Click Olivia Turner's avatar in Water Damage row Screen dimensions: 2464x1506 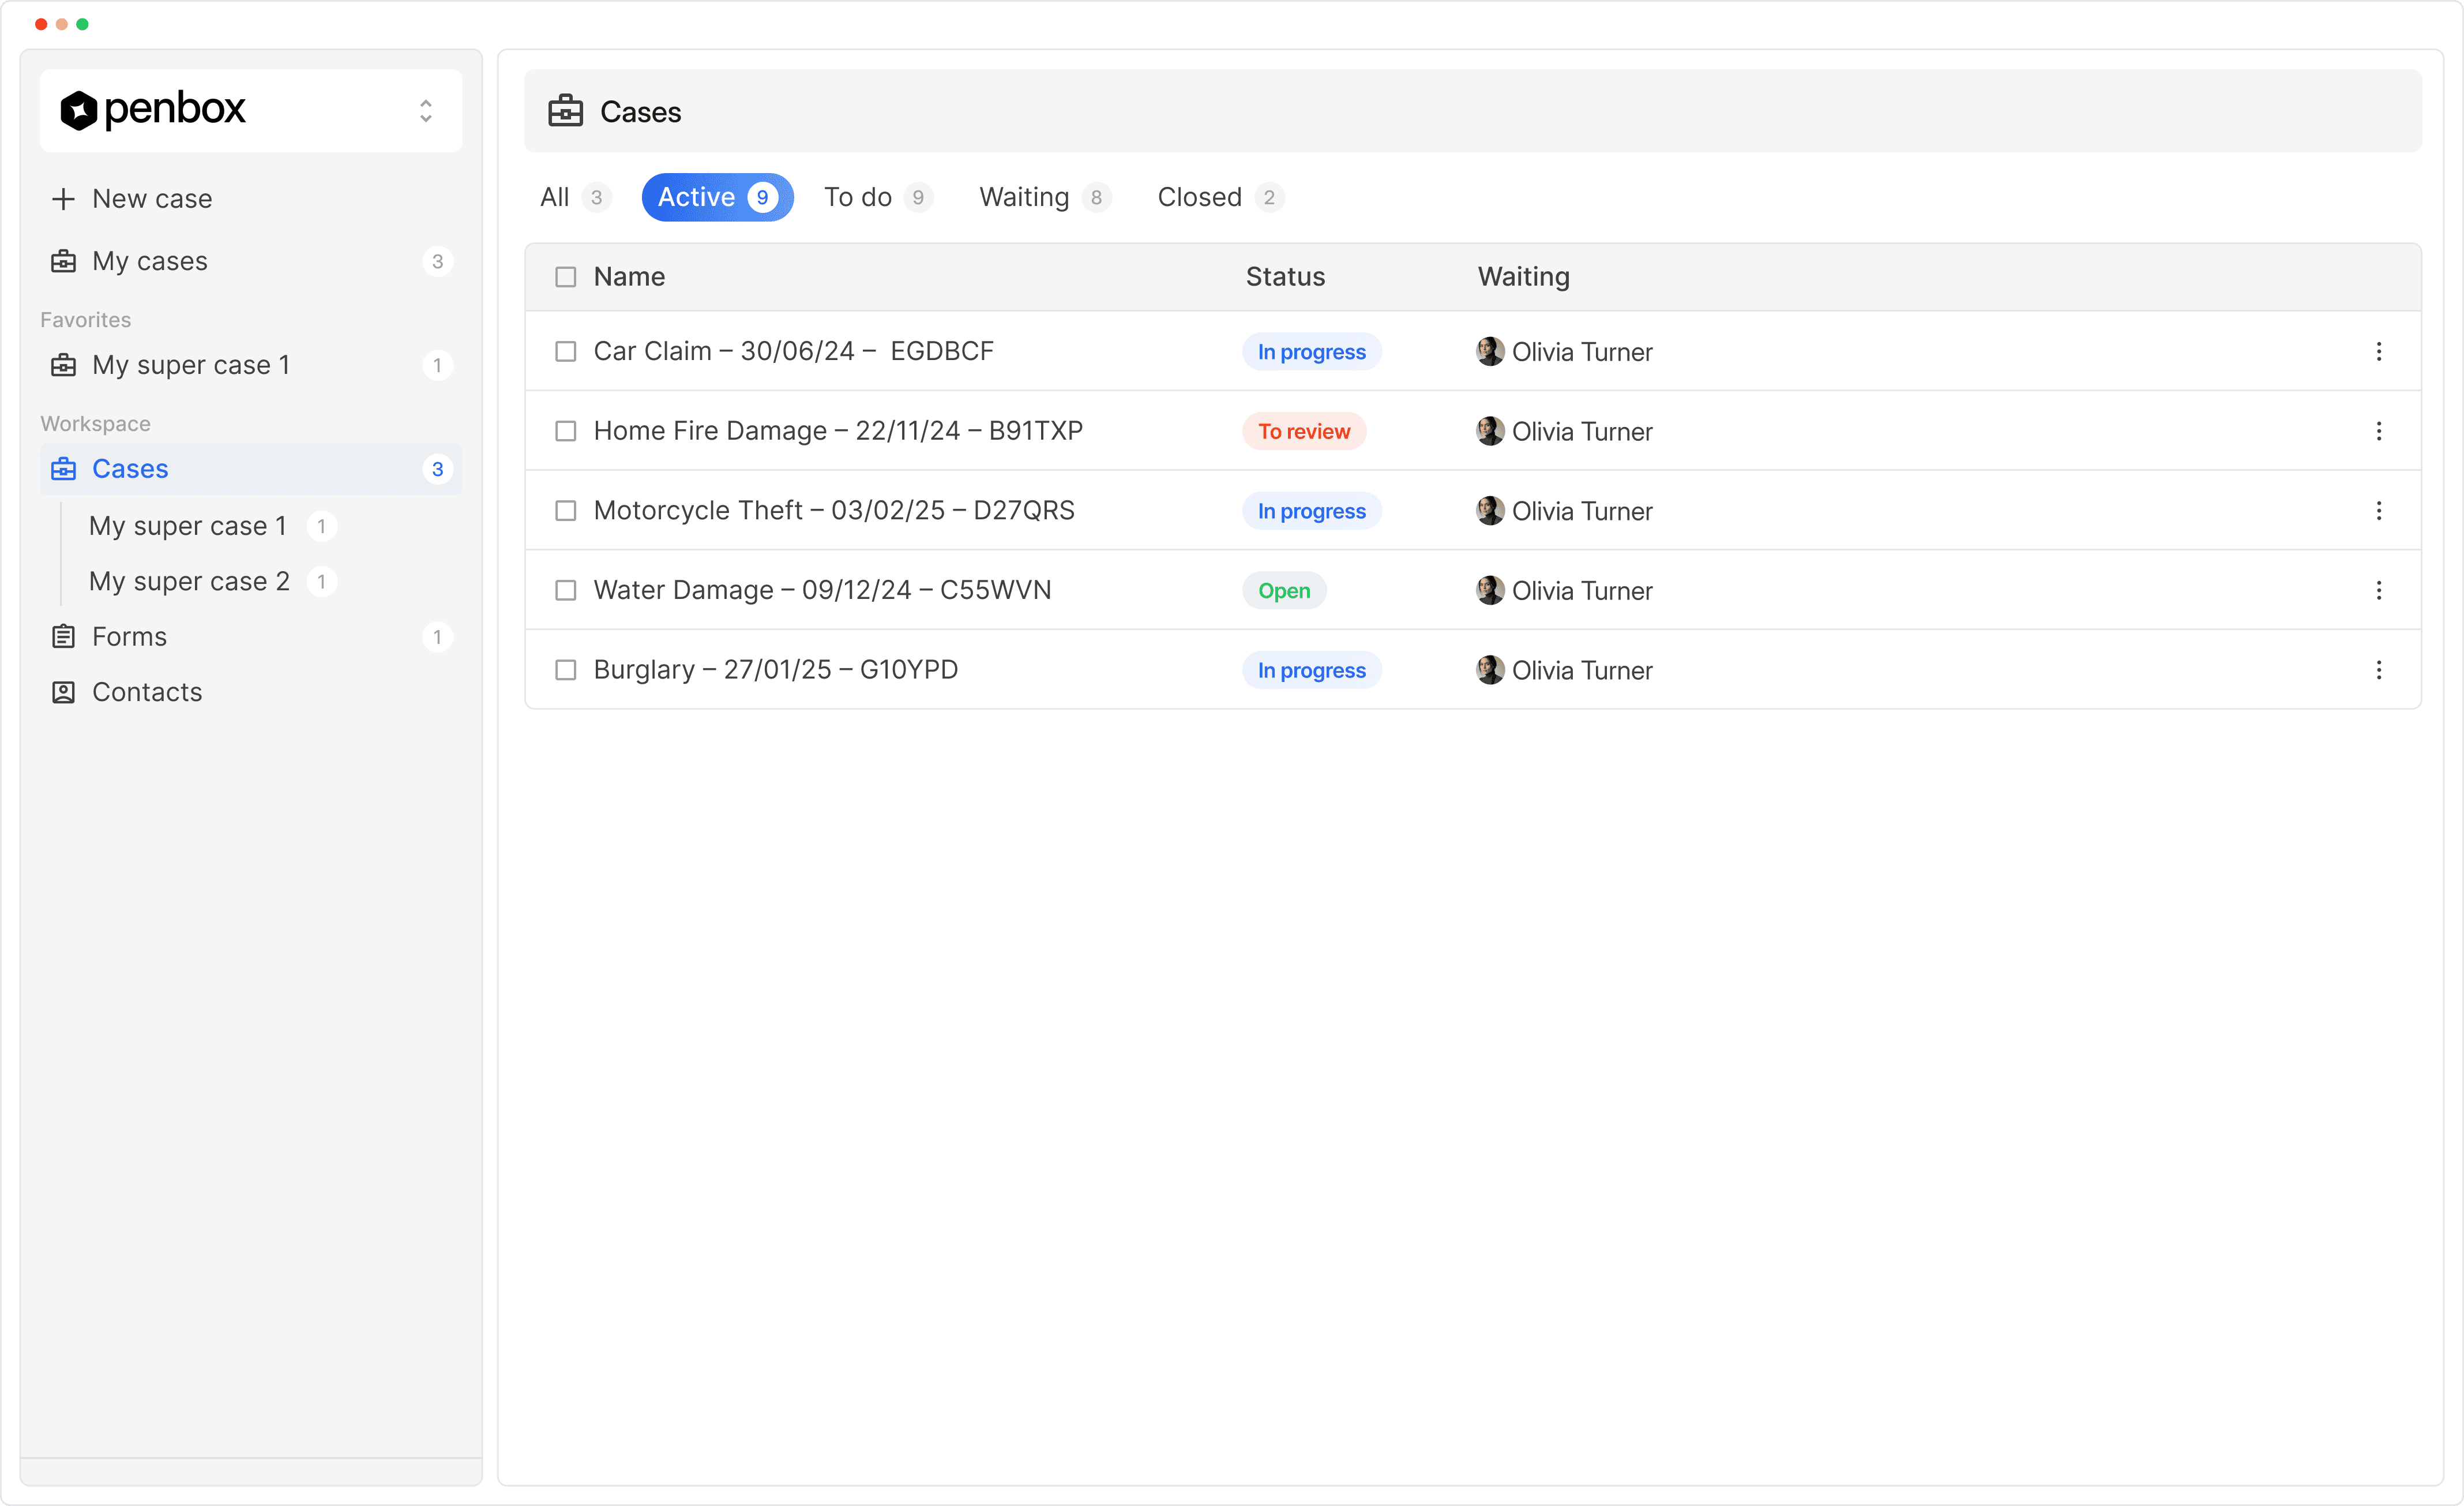point(1490,590)
